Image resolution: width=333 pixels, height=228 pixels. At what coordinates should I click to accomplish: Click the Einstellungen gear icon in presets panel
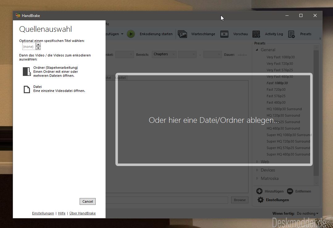pyautogui.click(x=260, y=200)
